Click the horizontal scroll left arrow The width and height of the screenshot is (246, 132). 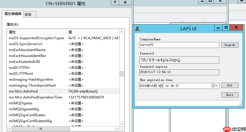(x=10, y=129)
